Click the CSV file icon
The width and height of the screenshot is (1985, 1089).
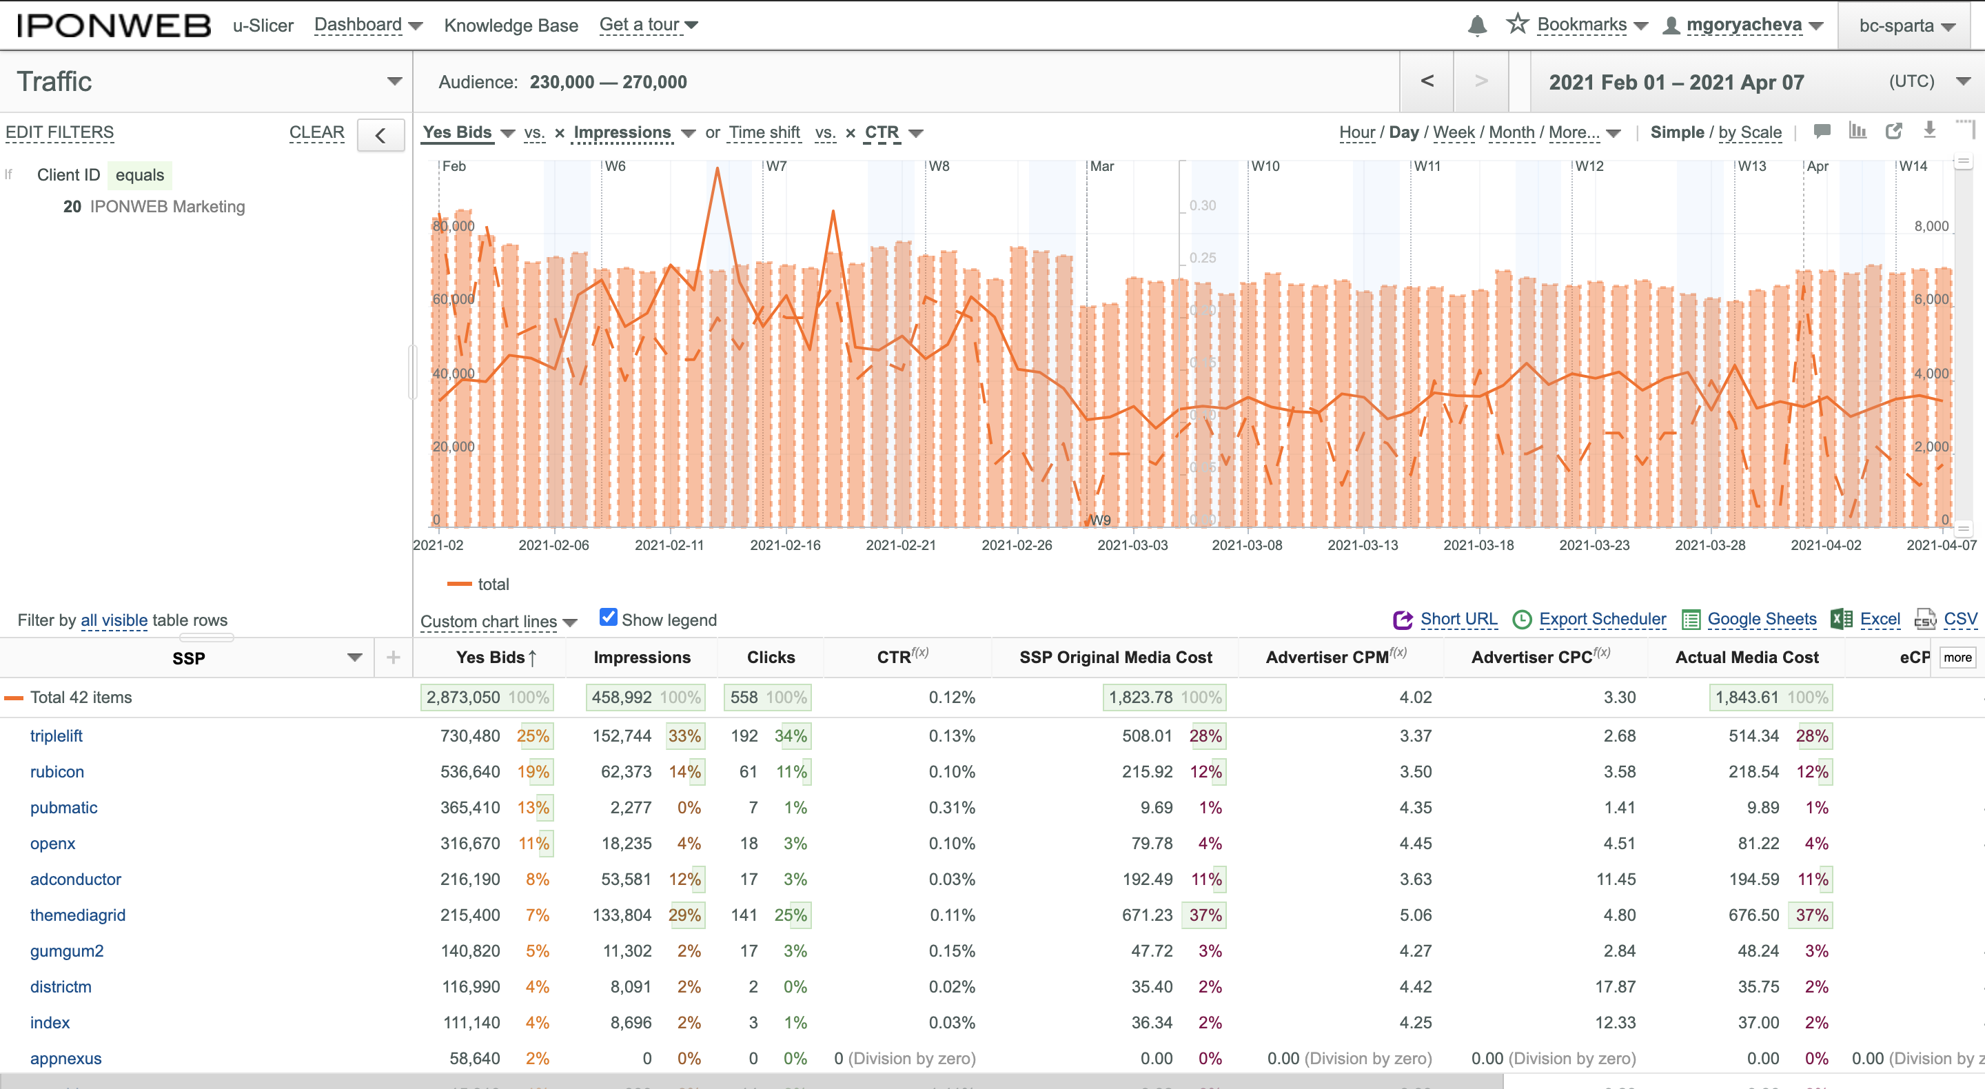1926,619
